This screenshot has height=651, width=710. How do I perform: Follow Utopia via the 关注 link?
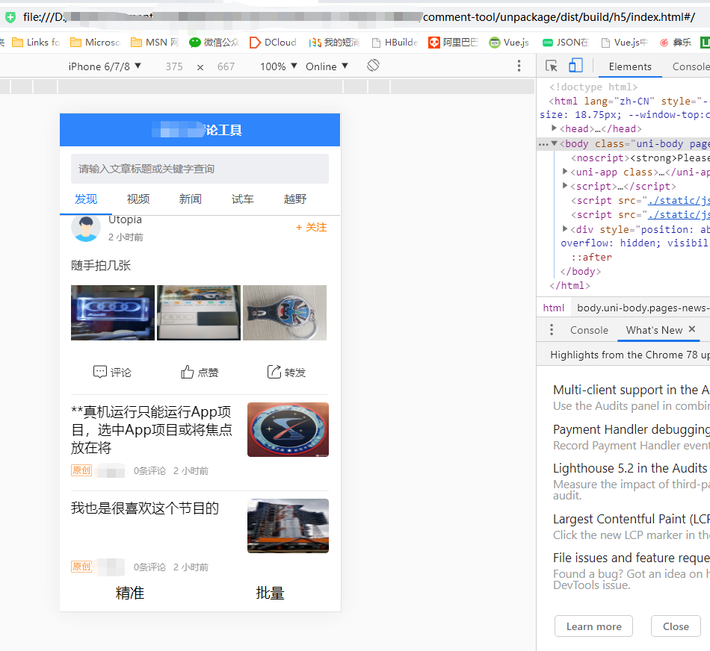(x=310, y=227)
